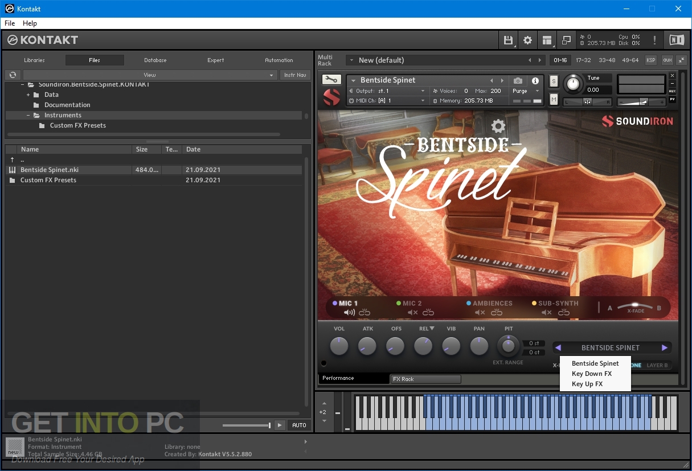Click the SUB-SYNTH link chain icon

click(564, 313)
